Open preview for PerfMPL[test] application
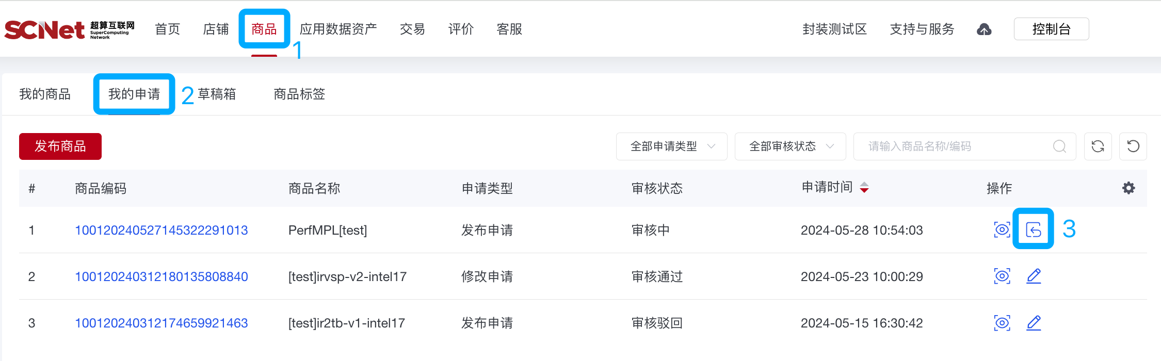The height and width of the screenshot is (361, 1161). pyautogui.click(x=1002, y=230)
